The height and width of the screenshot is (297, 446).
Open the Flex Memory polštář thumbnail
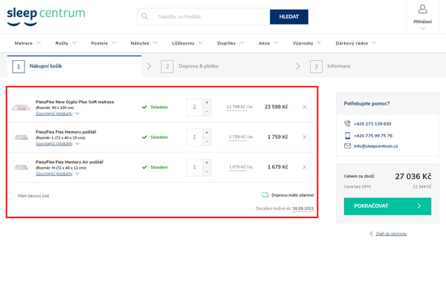[21, 137]
